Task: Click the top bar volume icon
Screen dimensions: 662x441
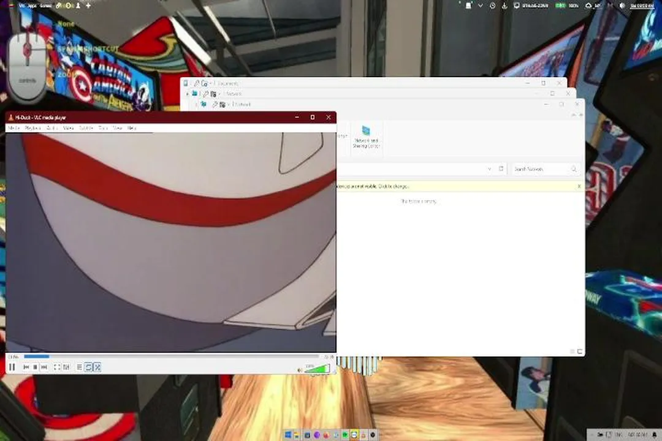Action: tap(622, 6)
